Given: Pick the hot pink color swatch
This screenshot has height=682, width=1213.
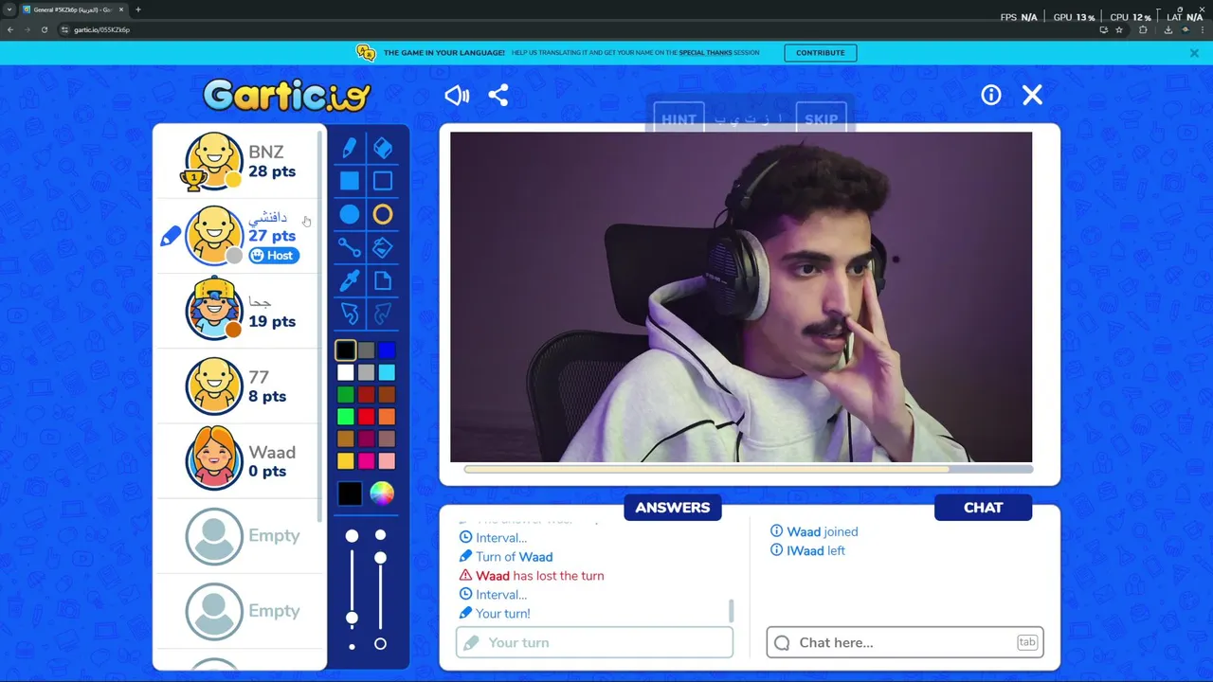Looking at the screenshot, I should coord(367,461).
